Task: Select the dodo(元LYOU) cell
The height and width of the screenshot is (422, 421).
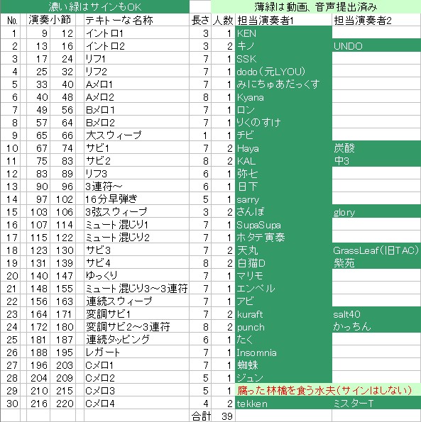Action: [284, 72]
